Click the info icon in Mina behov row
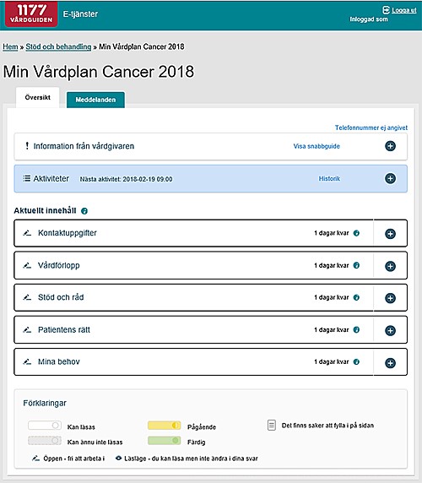The image size is (422, 483). click(356, 362)
